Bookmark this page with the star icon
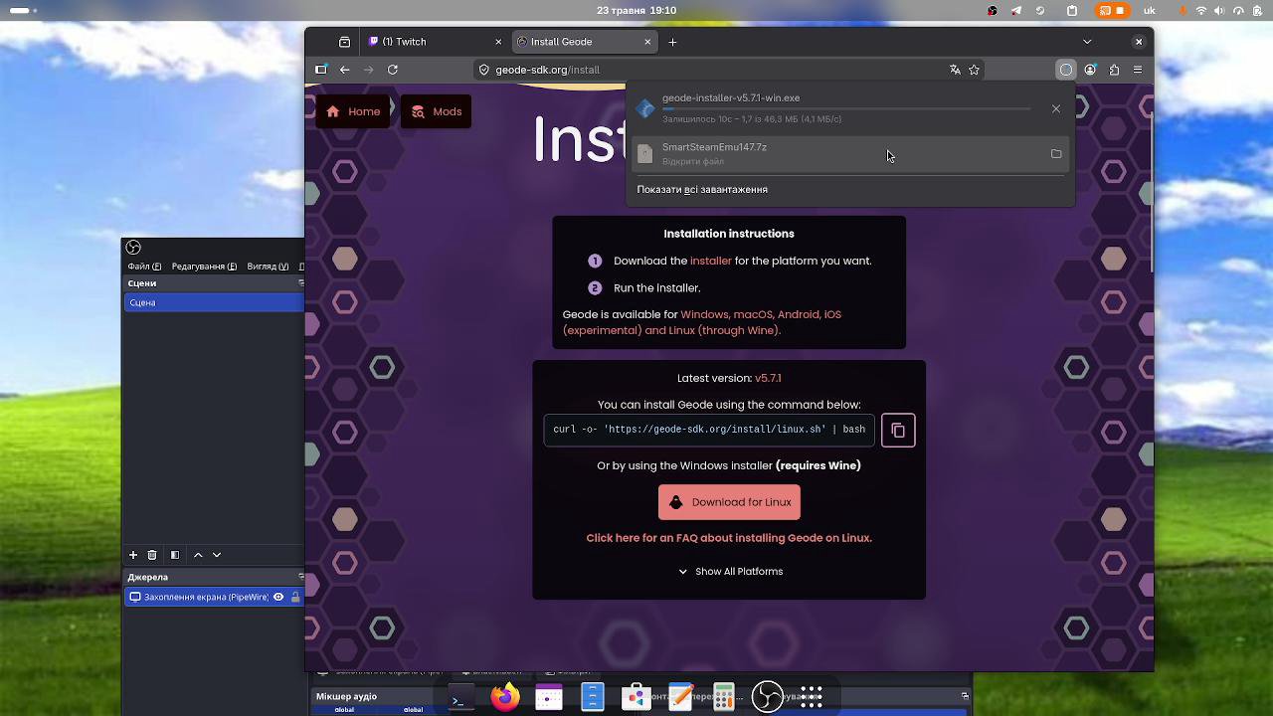 975,70
